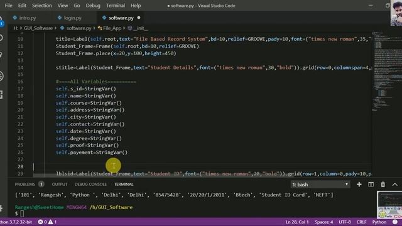Click the Python file icon on intro.py tab
The image size is (402, 226).
(x=15, y=18)
